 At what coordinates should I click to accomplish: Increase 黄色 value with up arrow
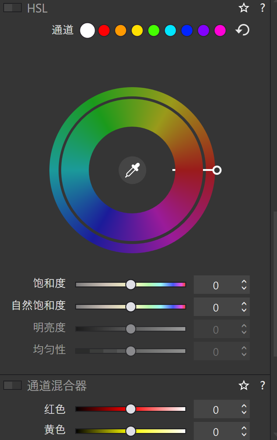(x=244, y=428)
